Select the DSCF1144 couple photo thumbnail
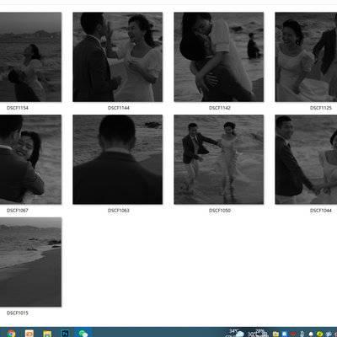This screenshot has width=337, height=337. pos(117,57)
